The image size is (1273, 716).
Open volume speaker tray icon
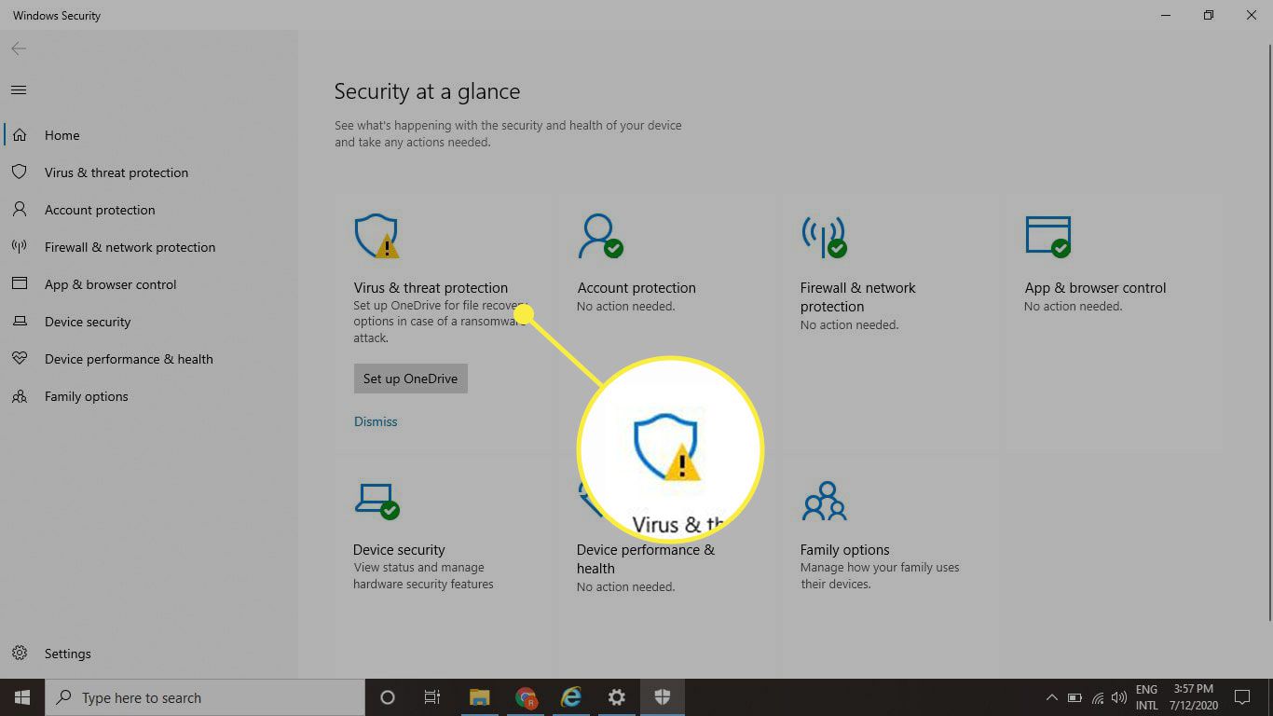coord(1119,697)
